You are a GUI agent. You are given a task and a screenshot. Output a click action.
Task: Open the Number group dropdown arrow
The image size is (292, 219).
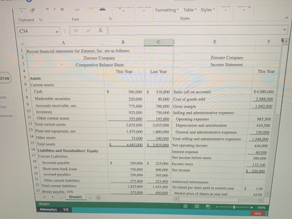(144, 10)
